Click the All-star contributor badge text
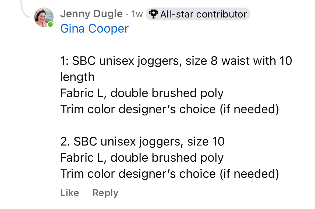Screen dimensions: 315x209 click(203, 14)
